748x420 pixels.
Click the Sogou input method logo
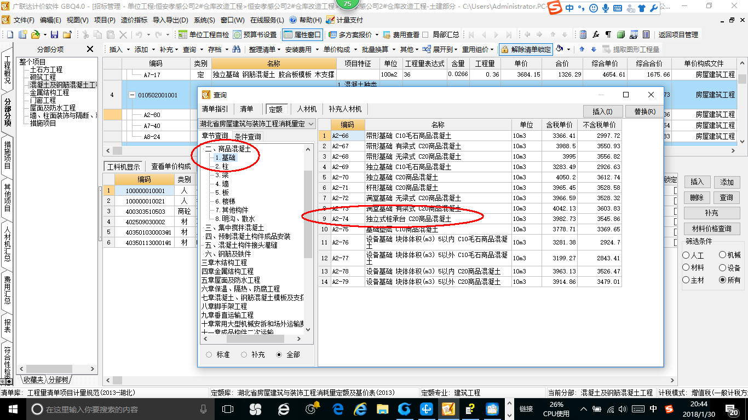(555, 8)
